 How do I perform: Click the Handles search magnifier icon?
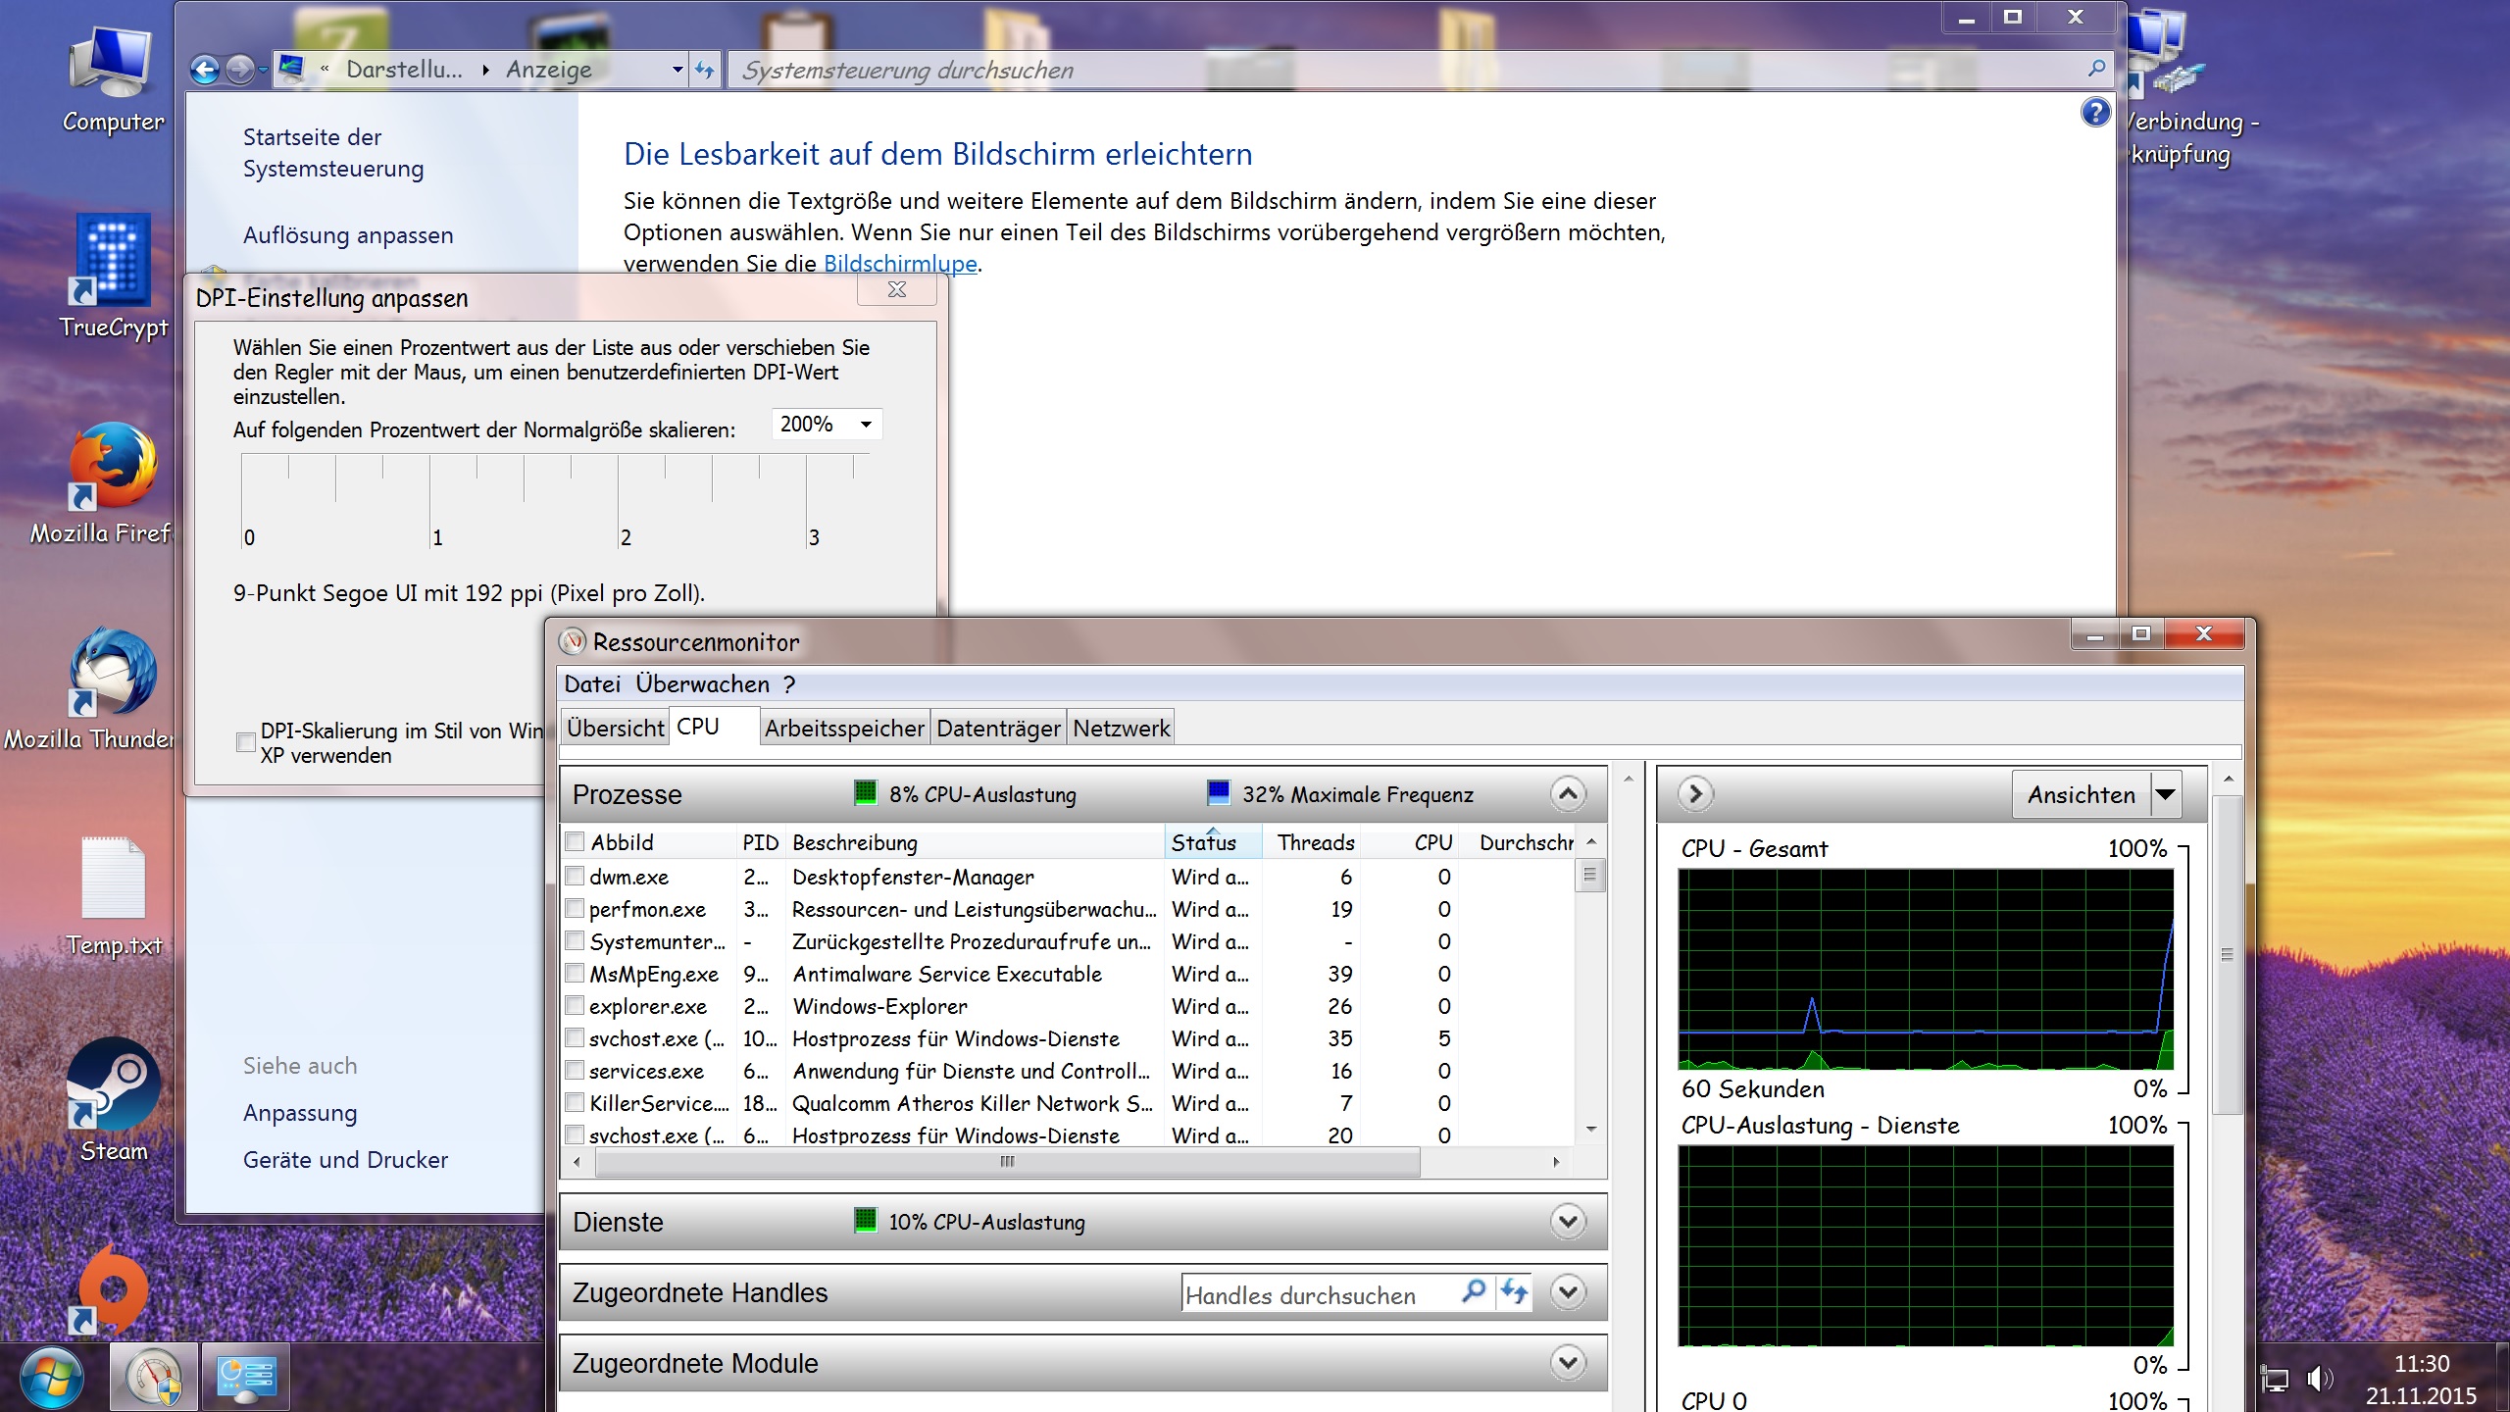pyautogui.click(x=1473, y=1292)
